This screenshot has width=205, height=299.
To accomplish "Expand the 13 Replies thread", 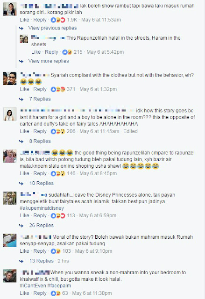I will 42,261.
